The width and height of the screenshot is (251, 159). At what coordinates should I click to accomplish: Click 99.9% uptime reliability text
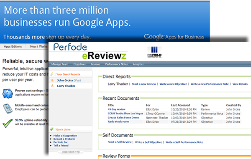[x=31, y=120]
